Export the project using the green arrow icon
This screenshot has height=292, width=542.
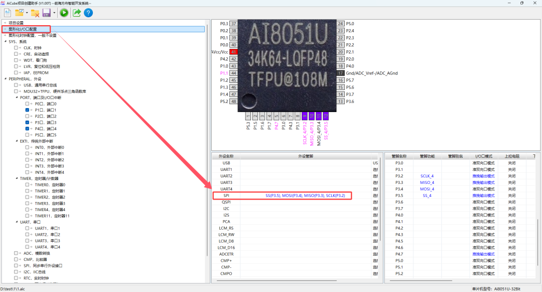[x=76, y=13]
